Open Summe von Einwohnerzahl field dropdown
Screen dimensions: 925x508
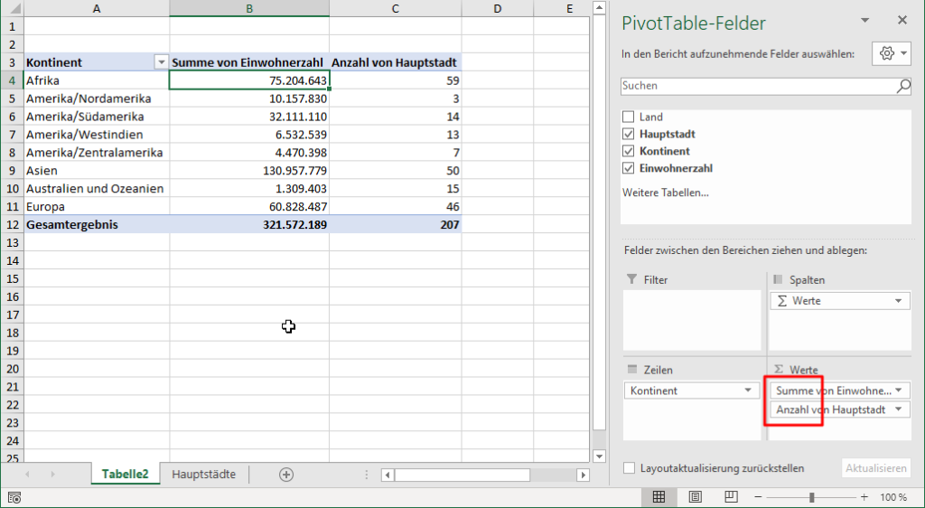899,390
